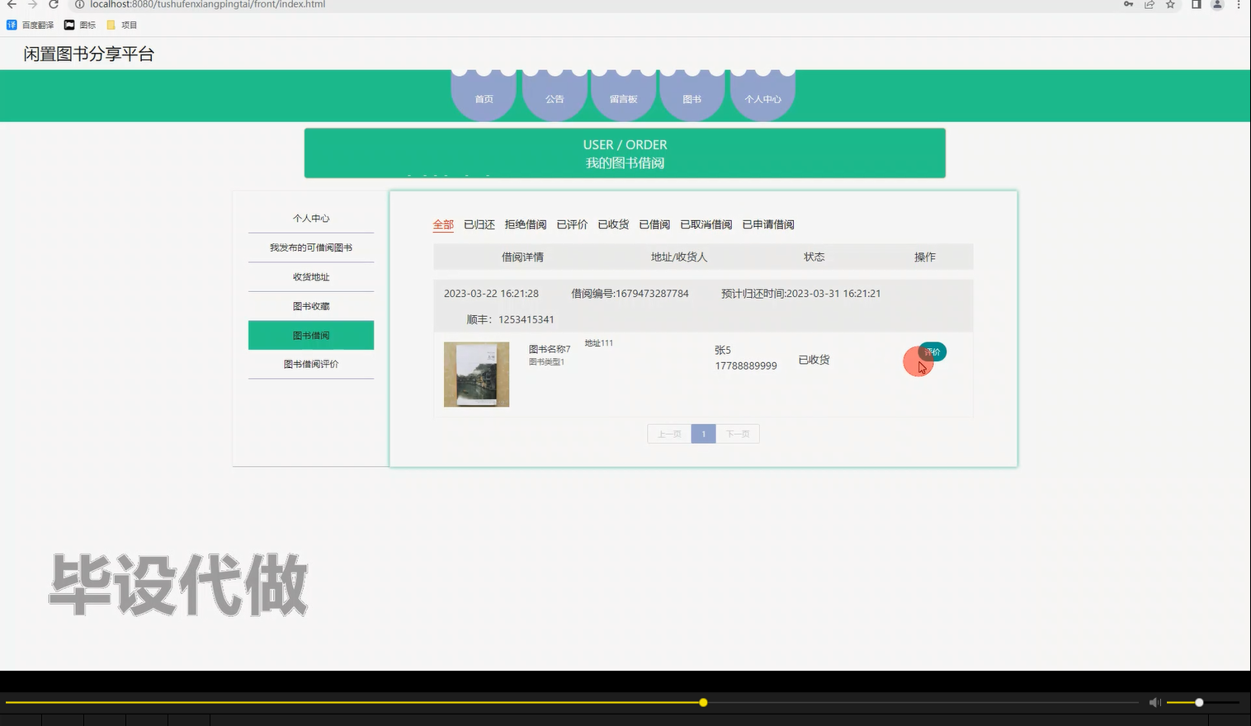Open the browser side panel icon
Viewport: 1251px width, 726px height.
click(x=1195, y=5)
